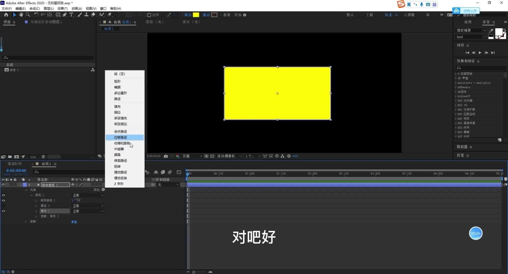Select the Horizontal Type tool
508x274 pixels.
[71, 15]
